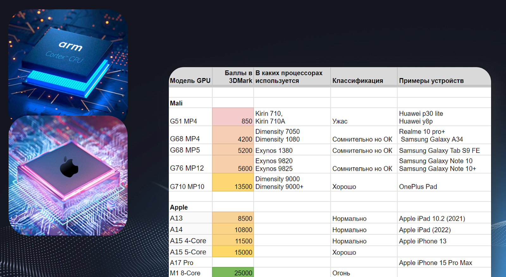506x277 pixels.
Task: Select 'Хорошо' in the G710 MP10 row
Action: coord(364,182)
